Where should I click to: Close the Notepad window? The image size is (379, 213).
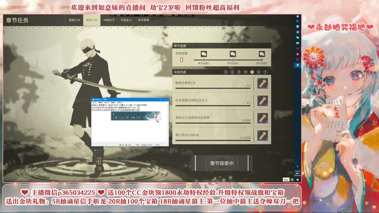tap(166, 100)
